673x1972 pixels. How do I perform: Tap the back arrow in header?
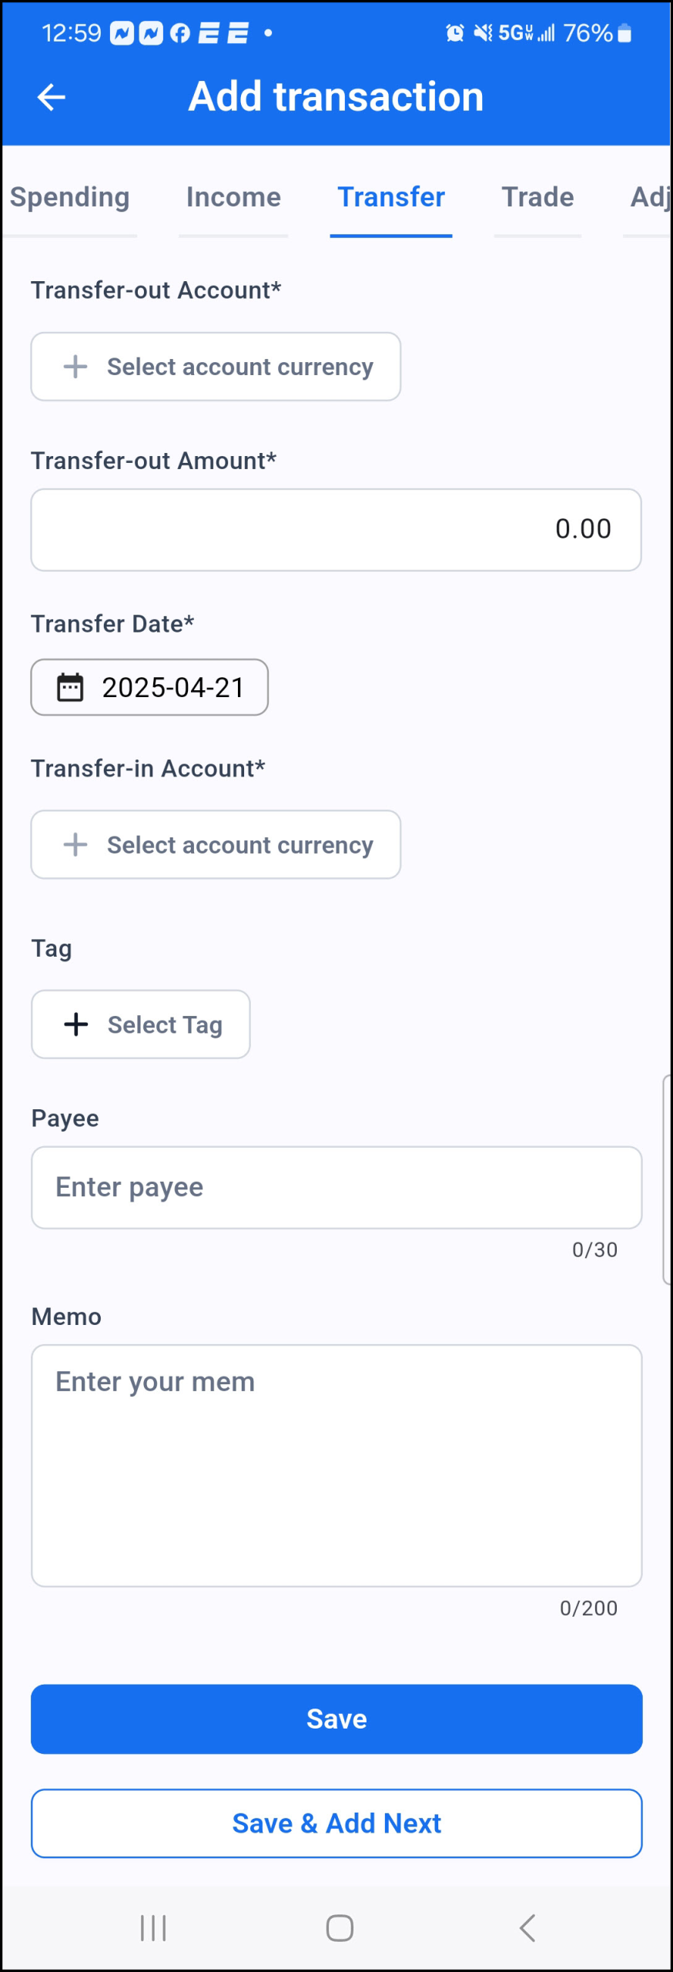tap(52, 97)
